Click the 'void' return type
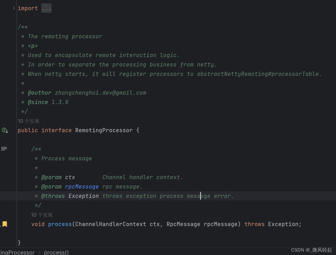 click(x=38, y=224)
